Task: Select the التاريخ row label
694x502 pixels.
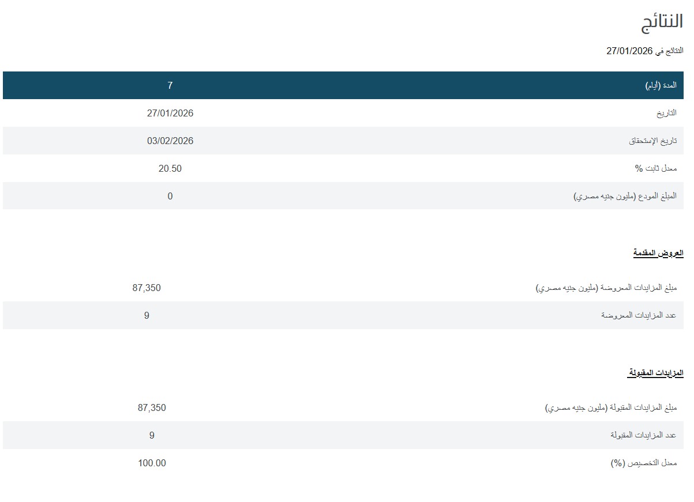Action: tap(666, 114)
